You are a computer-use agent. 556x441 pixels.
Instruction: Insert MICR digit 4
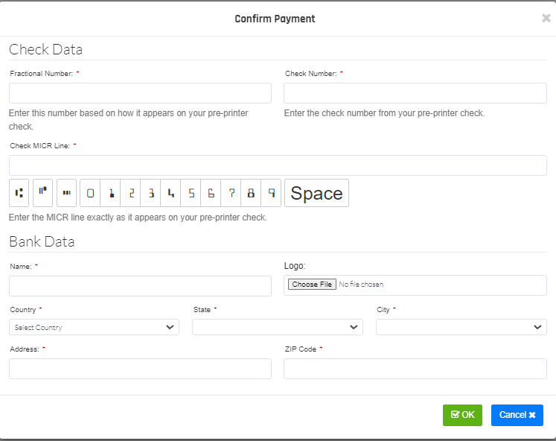[x=170, y=193]
